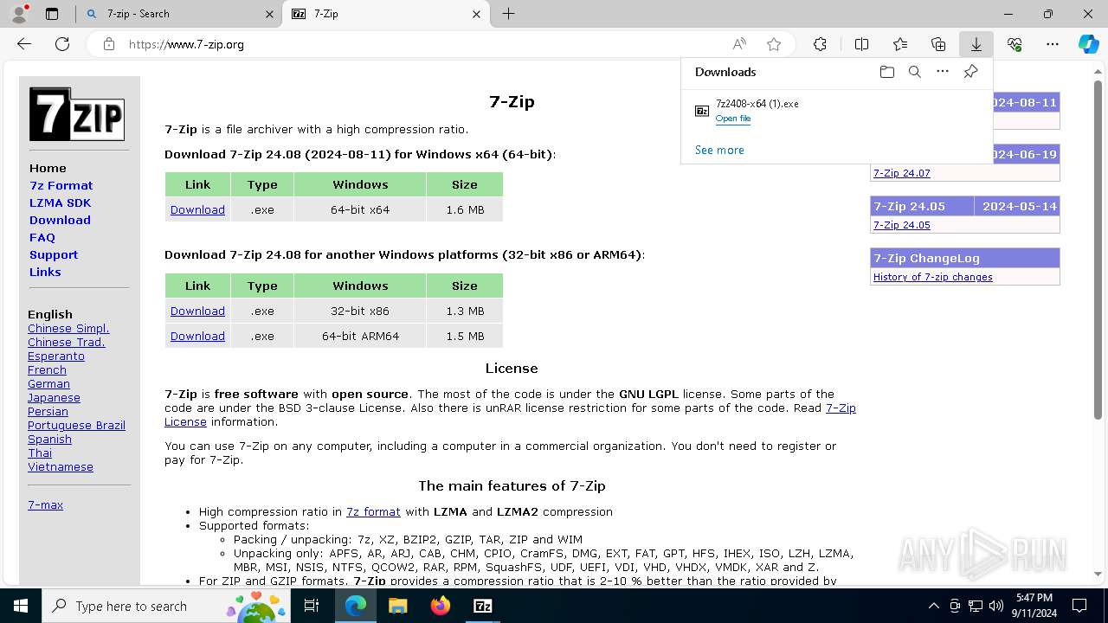The width and height of the screenshot is (1108, 623).
Task: Show hidden tray icons chevron
Action: (x=933, y=606)
